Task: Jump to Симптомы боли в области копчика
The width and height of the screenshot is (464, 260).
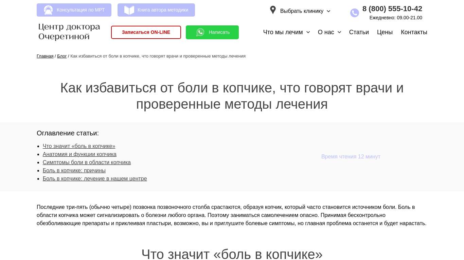Action: 87,162
